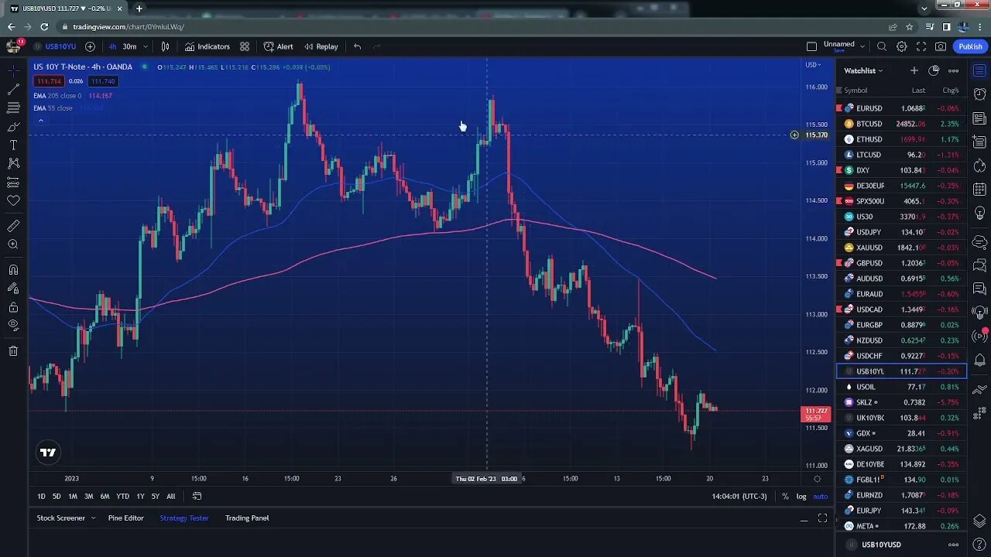Open the USD currency dropdown on price scale
Screen dimensions: 991x557
(x=813, y=64)
